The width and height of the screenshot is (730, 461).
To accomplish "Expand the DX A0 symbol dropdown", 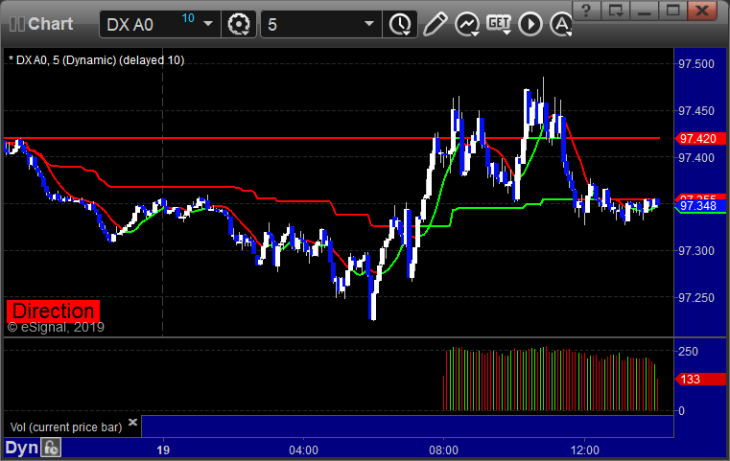I will [208, 24].
